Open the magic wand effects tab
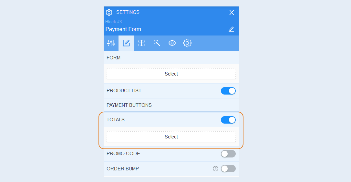 tap(157, 43)
